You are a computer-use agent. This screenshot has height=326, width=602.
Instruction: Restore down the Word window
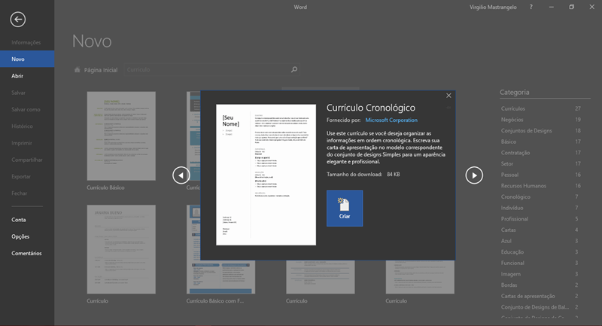click(572, 7)
